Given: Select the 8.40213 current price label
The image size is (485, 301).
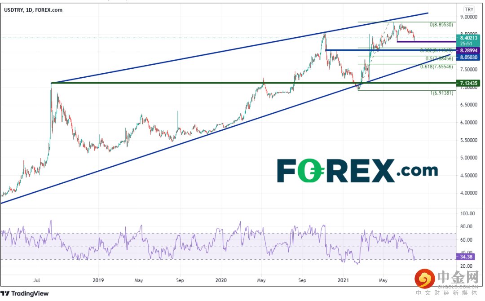Looking at the screenshot, I should [x=468, y=38].
